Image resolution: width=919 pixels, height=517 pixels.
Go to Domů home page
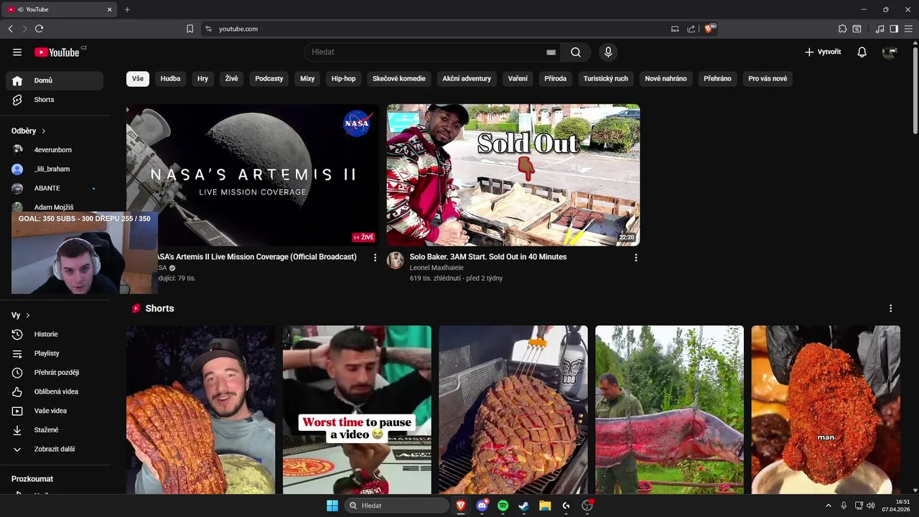point(55,80)
